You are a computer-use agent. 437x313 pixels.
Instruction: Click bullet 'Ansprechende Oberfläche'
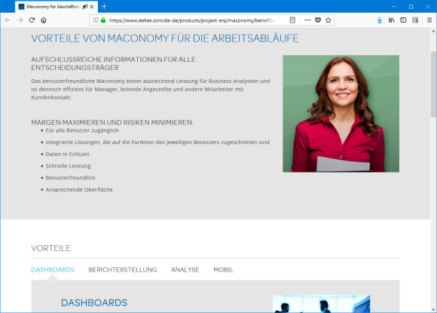coord(79,190)
